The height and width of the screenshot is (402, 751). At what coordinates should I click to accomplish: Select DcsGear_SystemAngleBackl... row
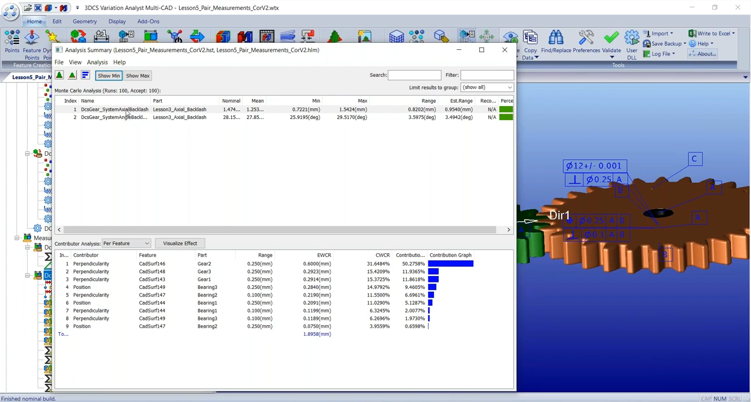[x=284, y=117]
